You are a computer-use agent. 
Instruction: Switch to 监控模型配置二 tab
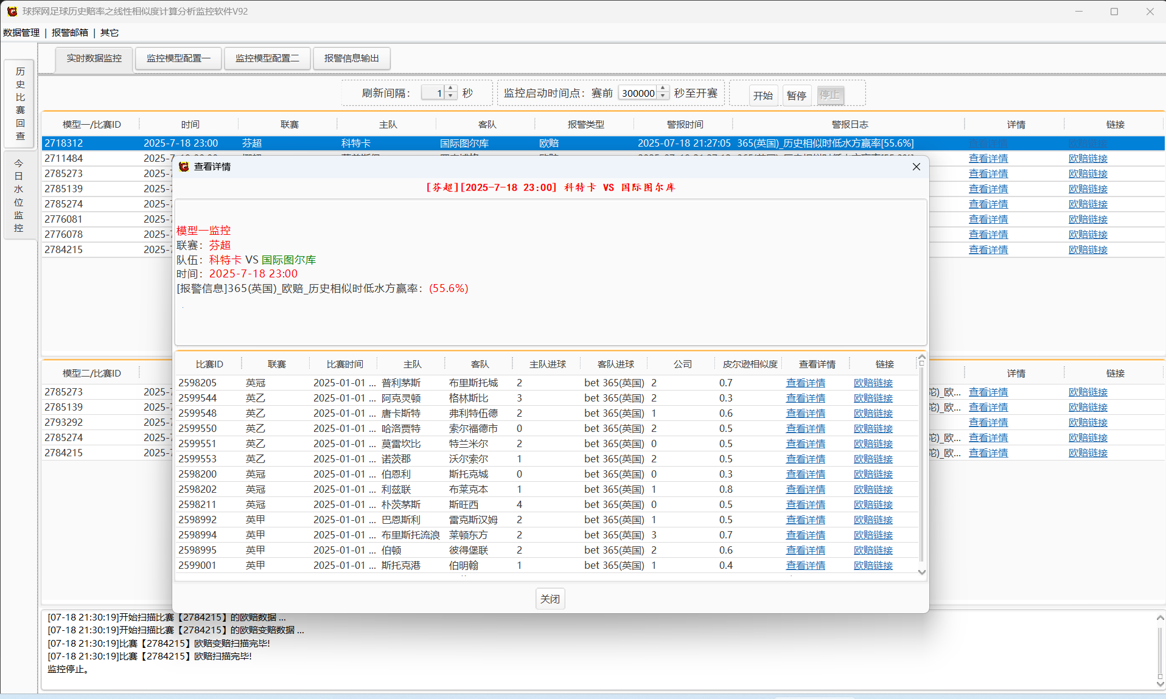(267, 59)
